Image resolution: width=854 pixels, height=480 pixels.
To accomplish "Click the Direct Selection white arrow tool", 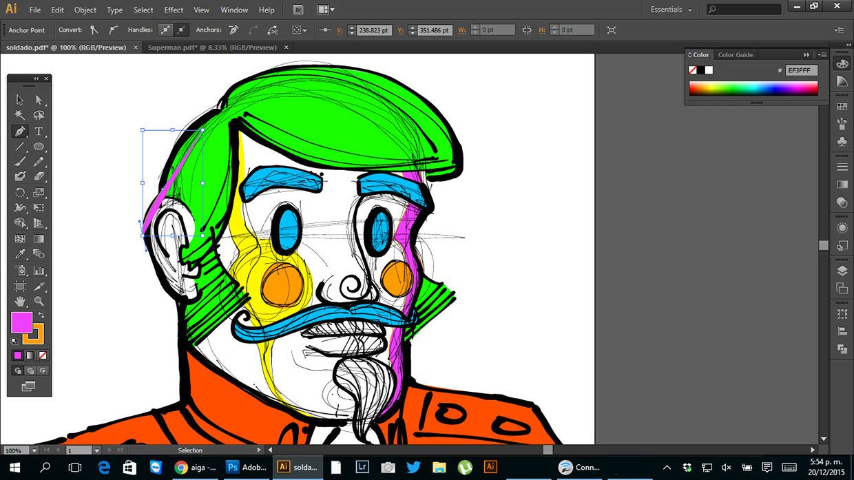I will click(x=39, y=101).
